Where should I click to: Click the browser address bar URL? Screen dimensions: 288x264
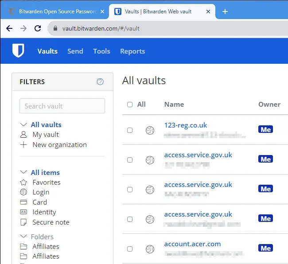101,28
